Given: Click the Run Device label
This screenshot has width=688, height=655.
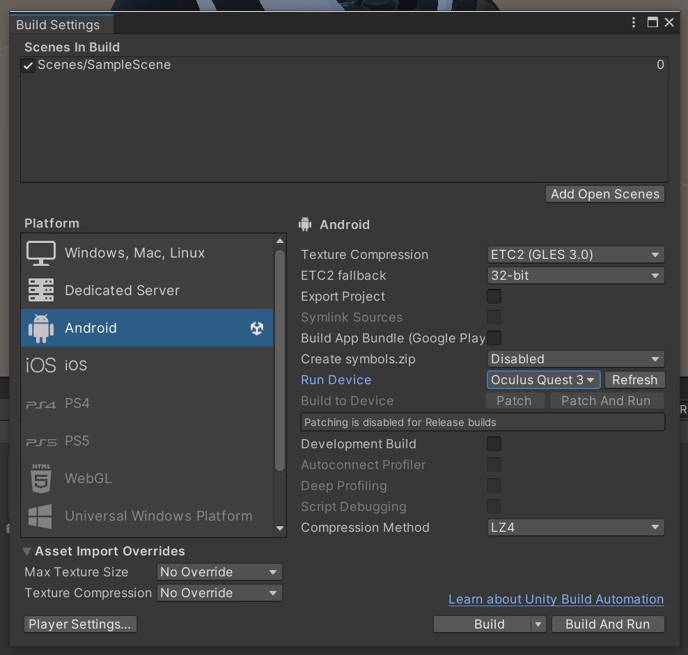Looking at the screenshot, I should [x=336, y=380].
